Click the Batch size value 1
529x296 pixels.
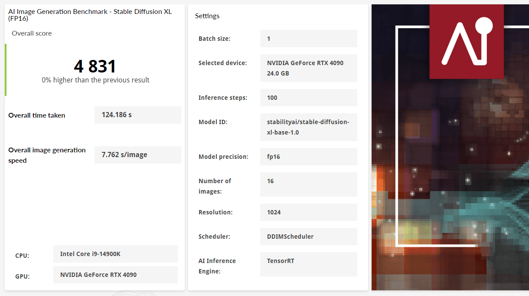pyautogui.click(x=309, y=39)
